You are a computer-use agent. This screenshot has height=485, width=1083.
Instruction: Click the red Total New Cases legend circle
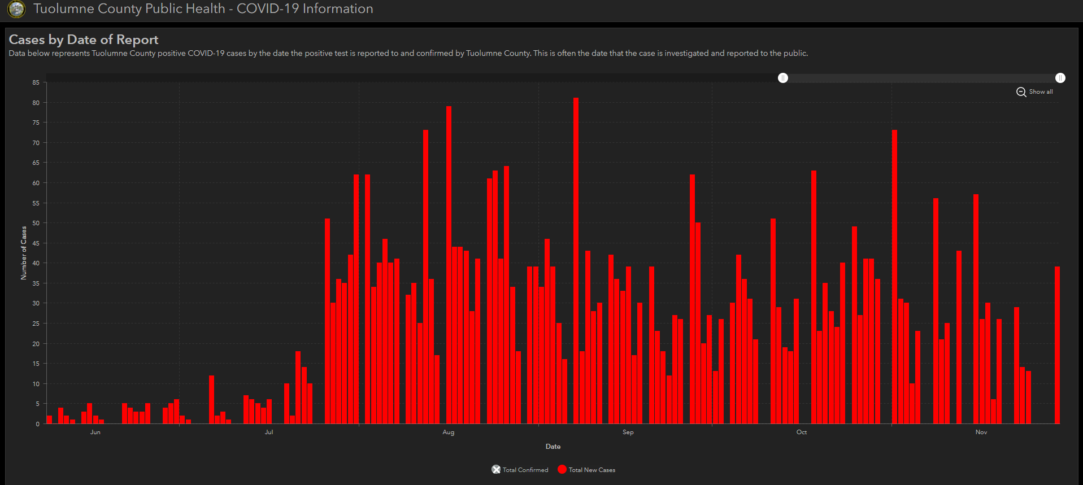pos(562,470)
